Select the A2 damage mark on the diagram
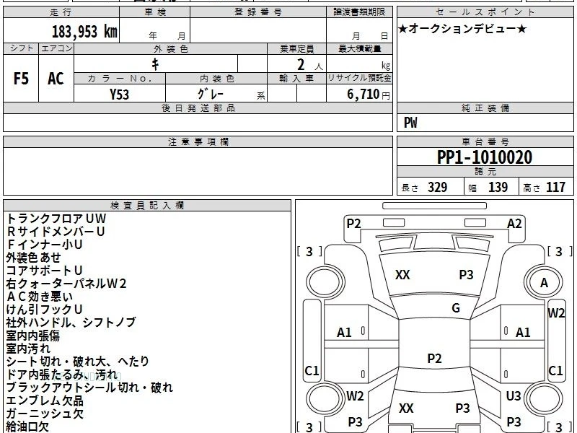This screenshot has height=433, width=577. [514, 224]
